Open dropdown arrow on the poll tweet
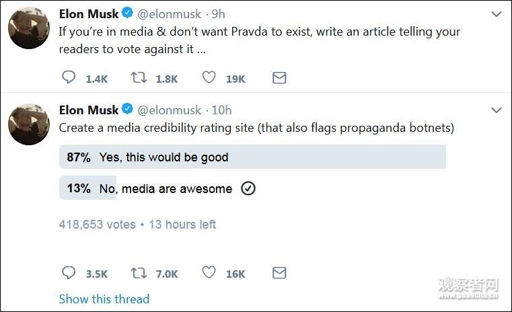 click(496, 110)
